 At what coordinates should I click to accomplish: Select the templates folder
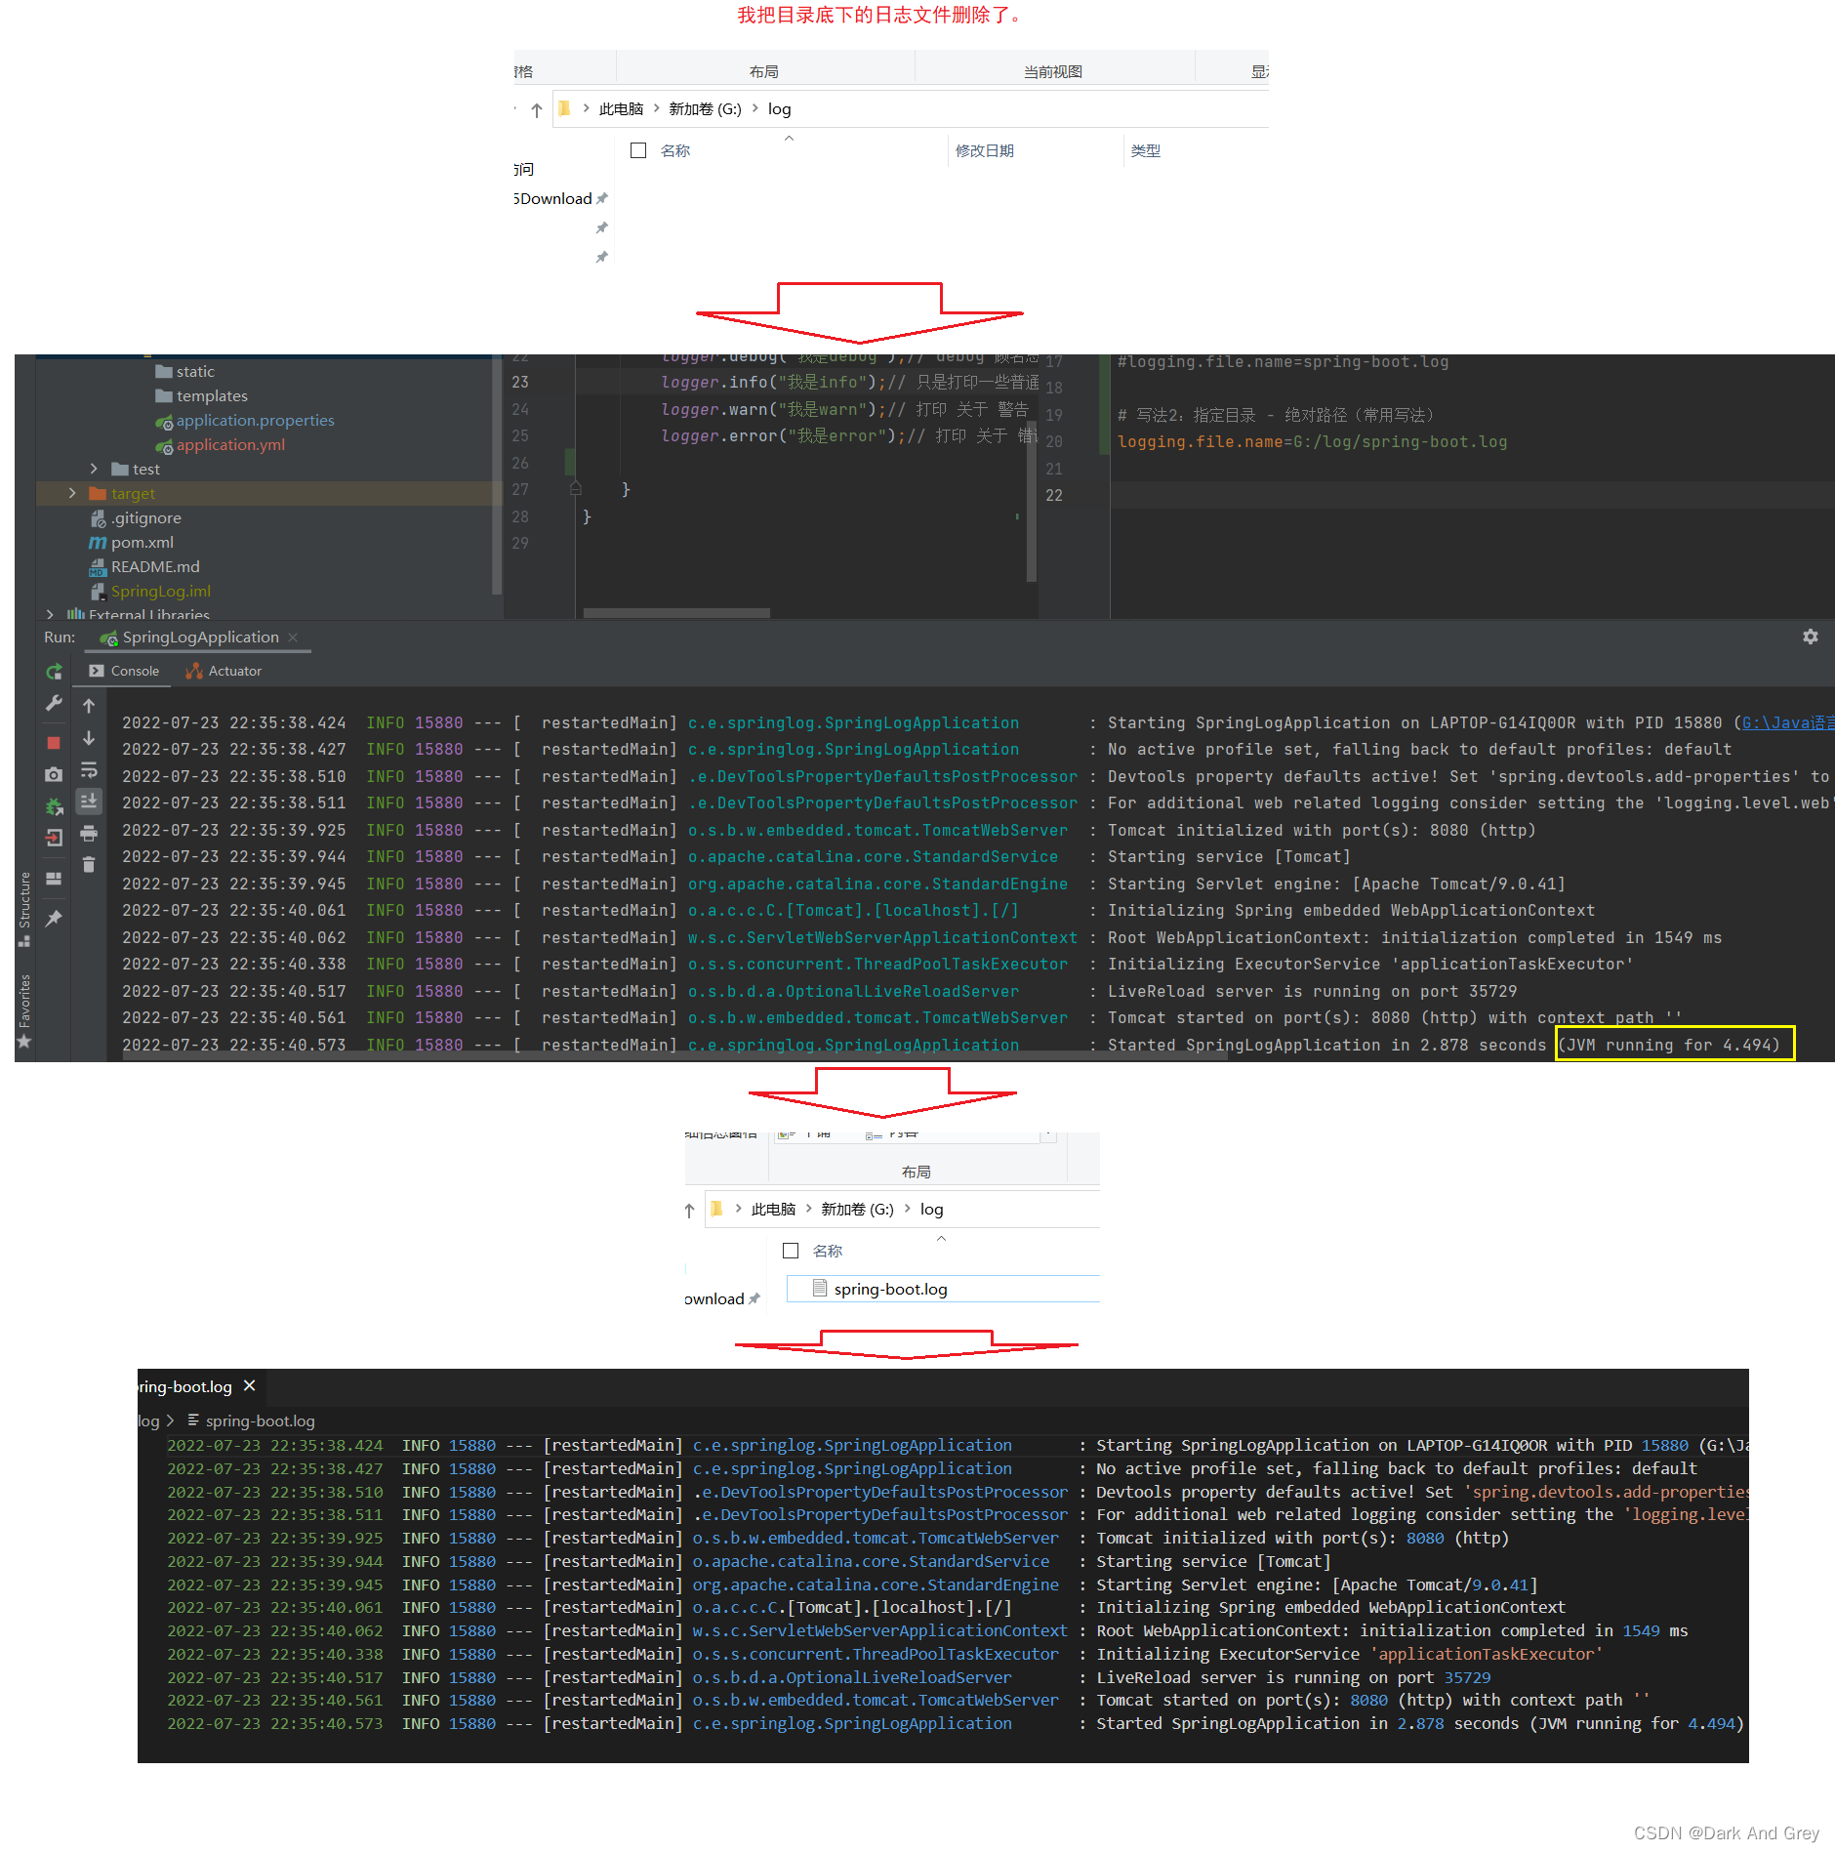(x=202, y=396)
